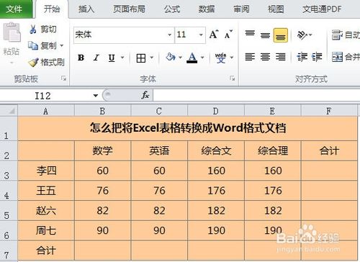Switch to the Review (审阅) tab

241,9
